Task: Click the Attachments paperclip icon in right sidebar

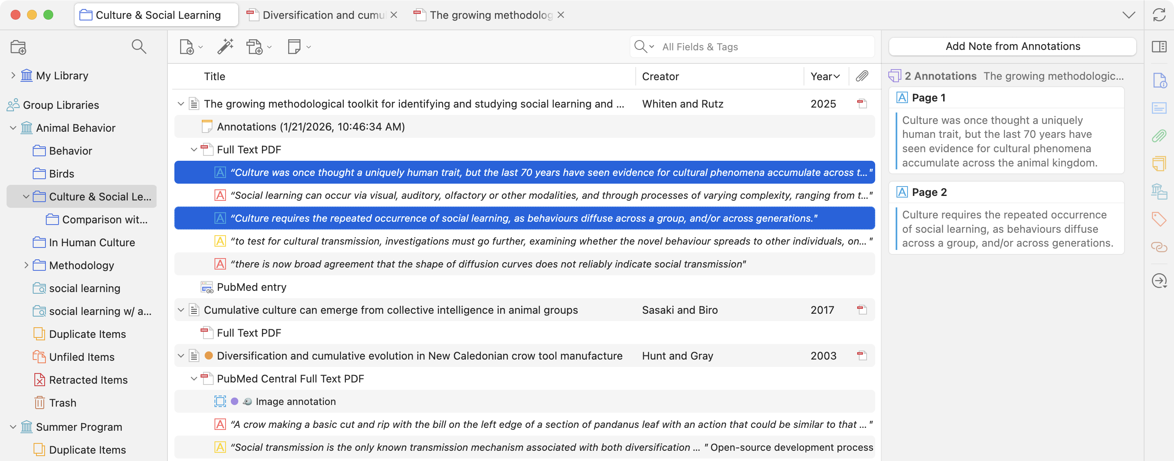Action: tap(1159, 136)
